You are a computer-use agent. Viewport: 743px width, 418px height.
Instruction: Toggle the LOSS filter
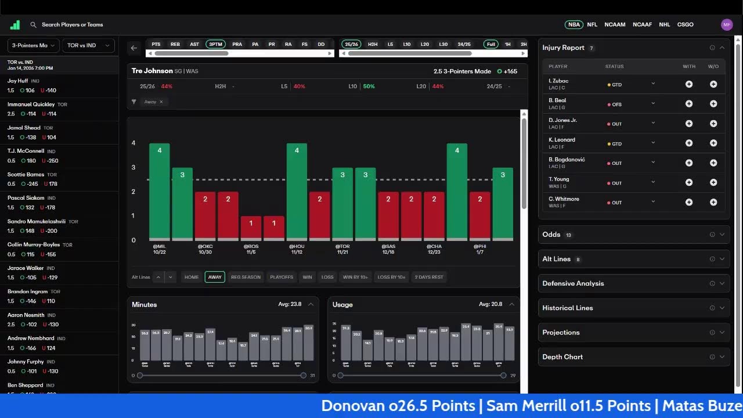click(x=327, y=277)
